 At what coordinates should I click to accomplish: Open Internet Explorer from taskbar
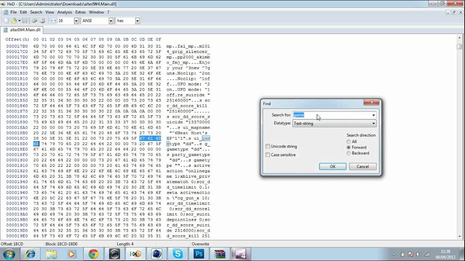click(31, 254)
